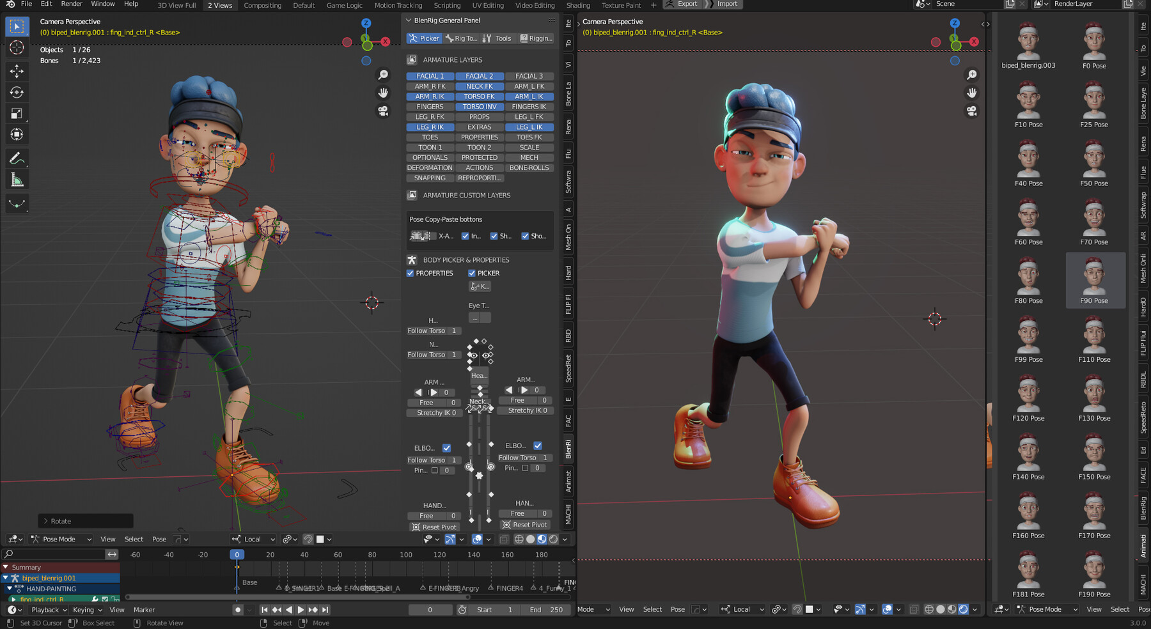This screenshot has height=629, width=1151.
Task: Activate the Annotate pencil tool
Action: [17, 158]
